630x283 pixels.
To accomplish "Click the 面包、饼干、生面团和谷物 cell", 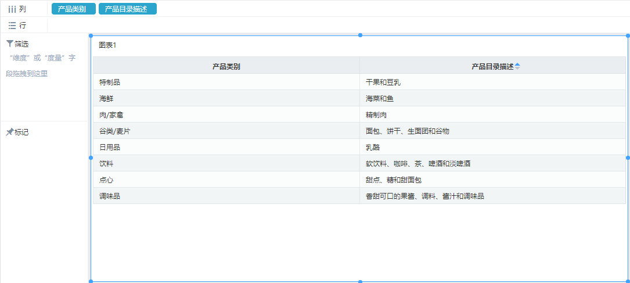I will pyautogui.click(x=492, y=131).
